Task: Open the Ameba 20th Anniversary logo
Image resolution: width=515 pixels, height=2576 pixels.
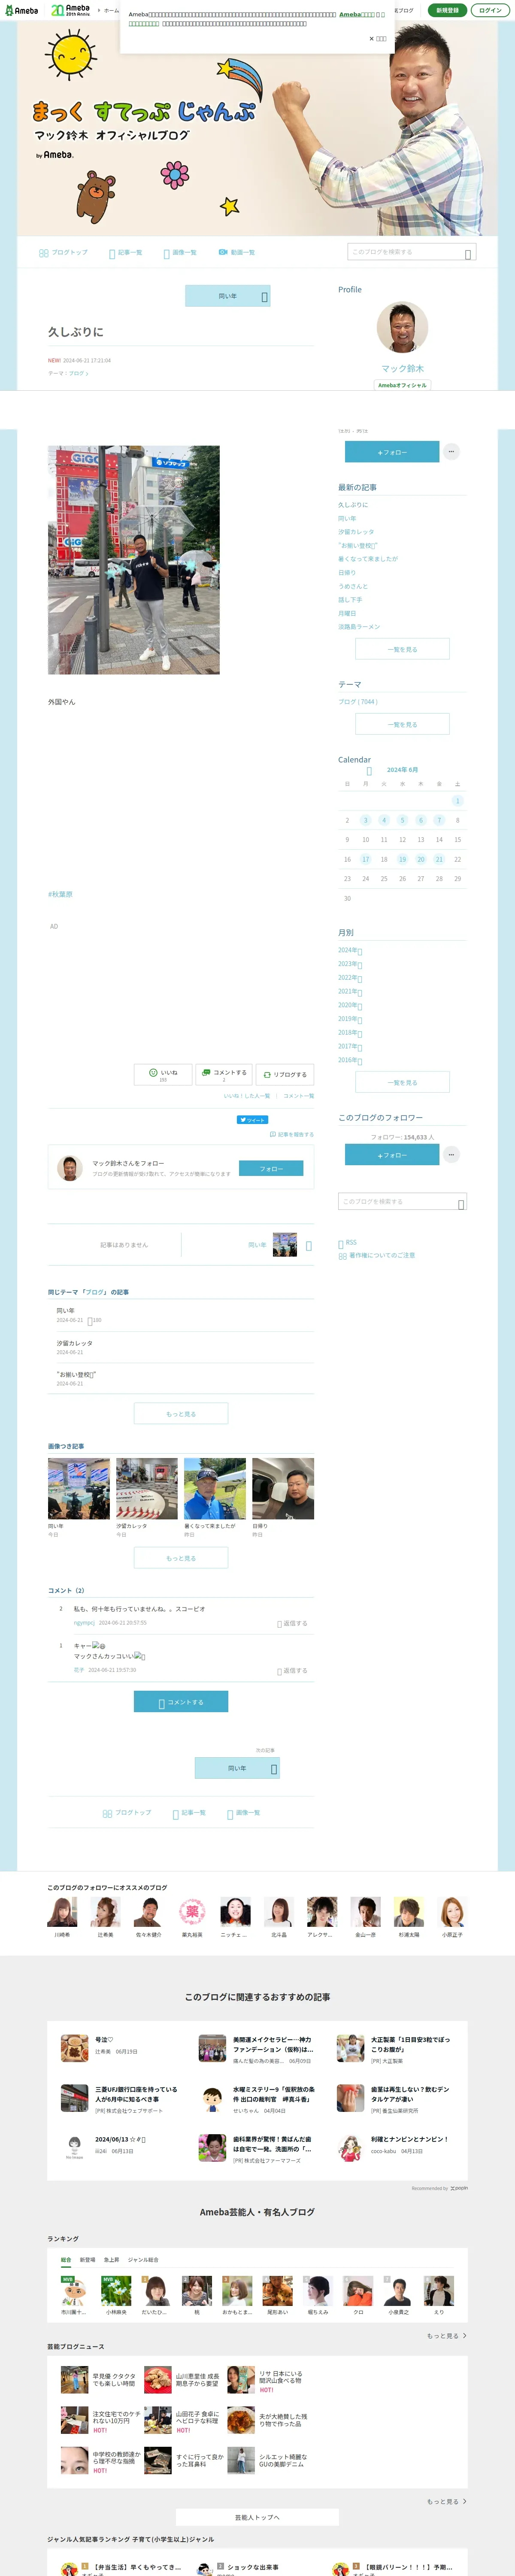Action: pyautogui.click(x=70, y=10)
